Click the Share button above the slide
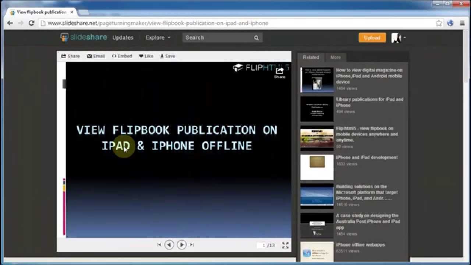 70,56
